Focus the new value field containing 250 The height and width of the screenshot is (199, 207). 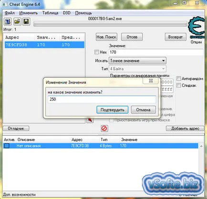(102, 99)
